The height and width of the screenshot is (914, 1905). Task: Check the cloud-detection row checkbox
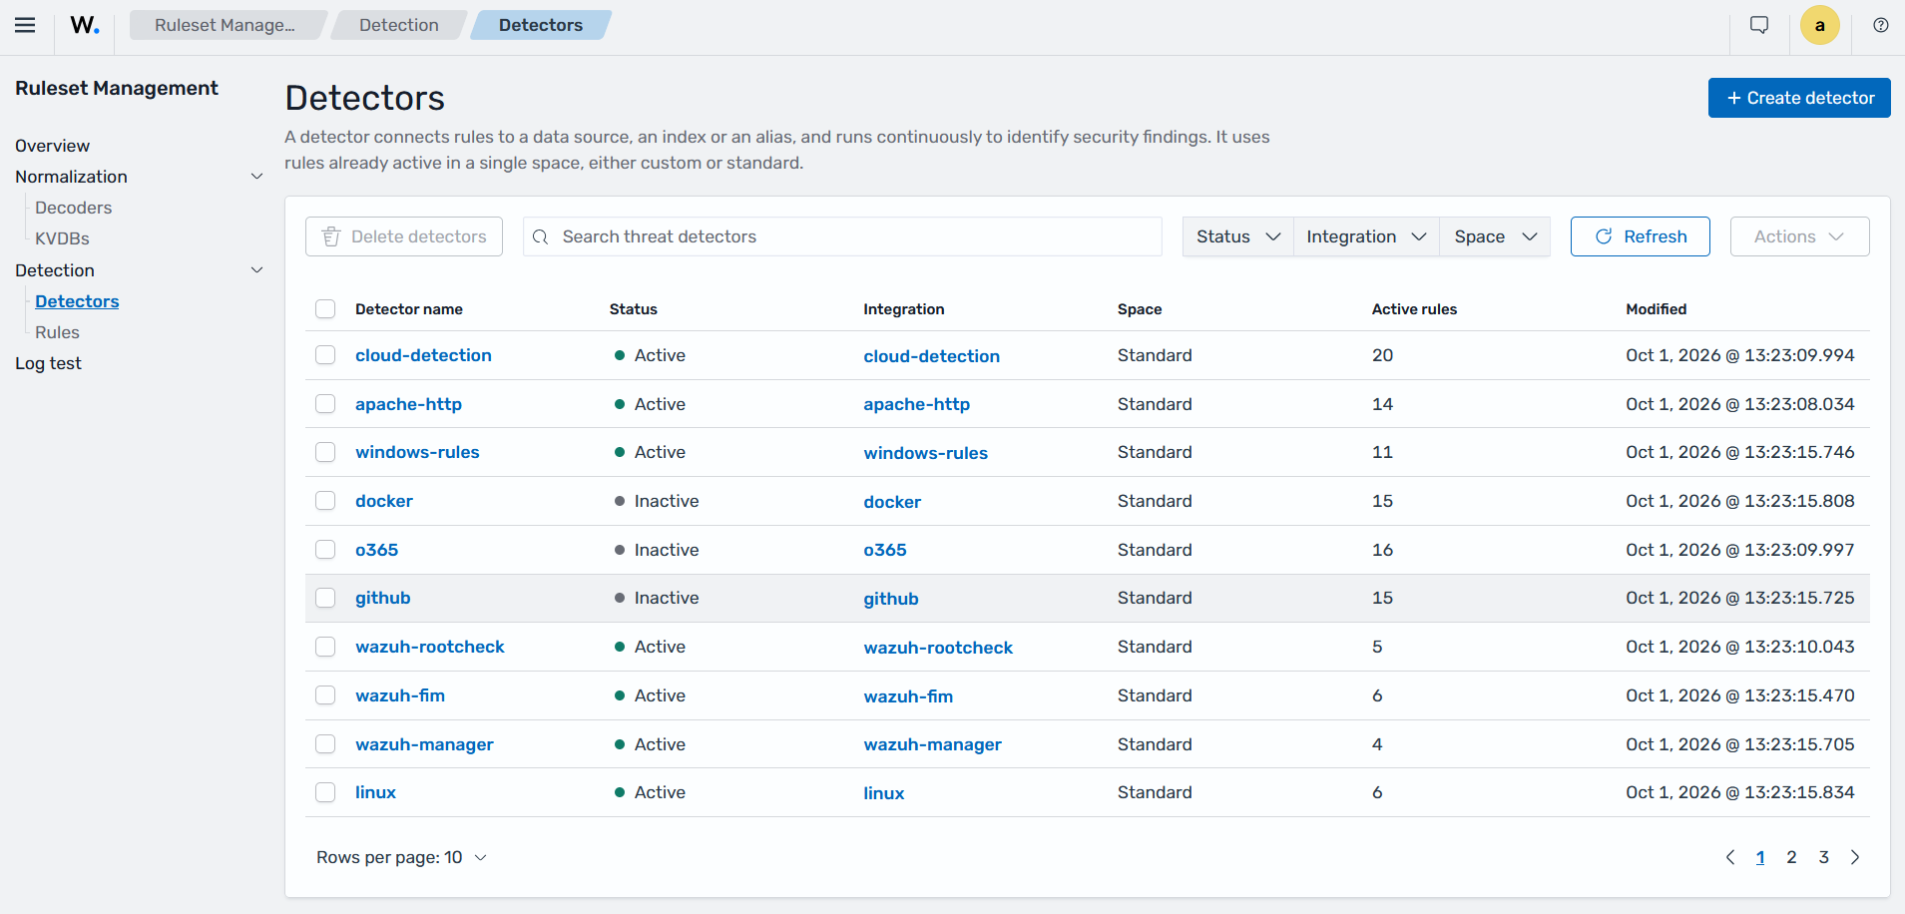point(325,355)
